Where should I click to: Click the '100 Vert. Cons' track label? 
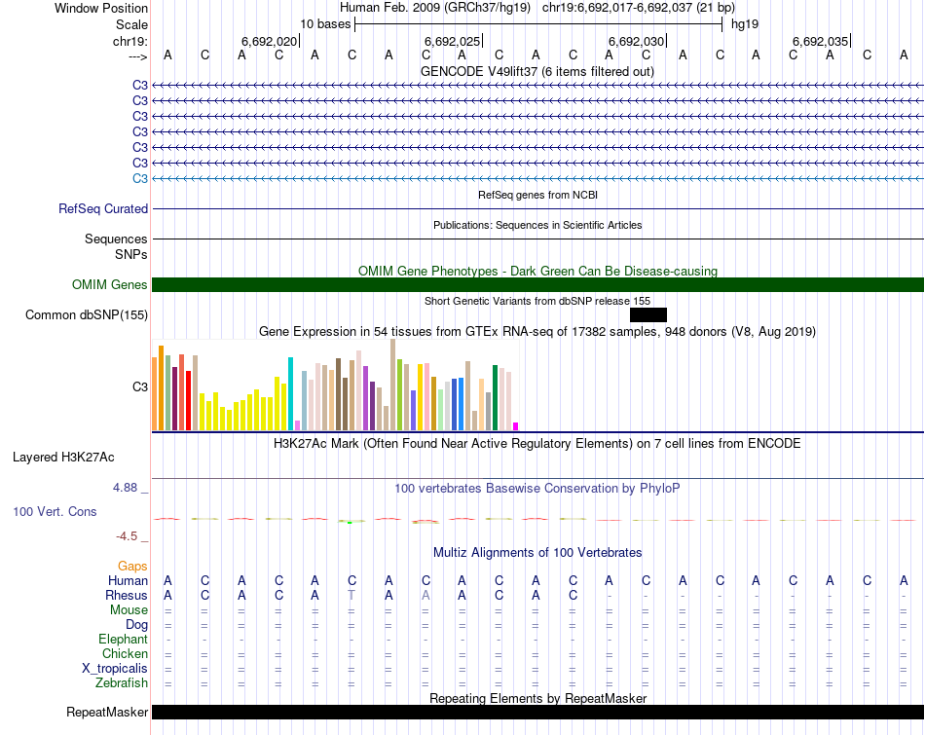click(x=55, y=511)
